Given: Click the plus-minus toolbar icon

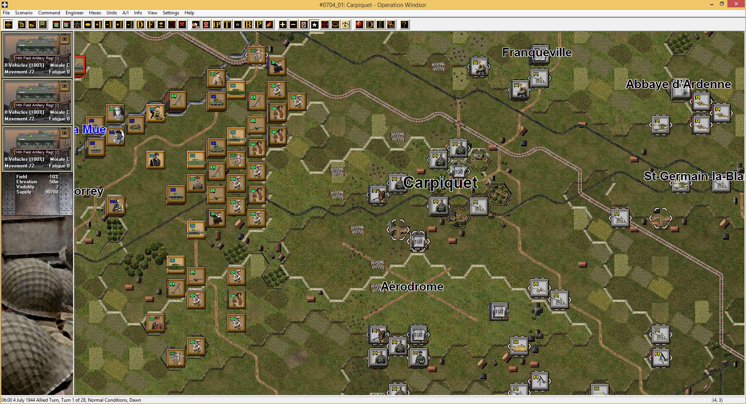Looking at the screenshot, I should click(161, 25).
